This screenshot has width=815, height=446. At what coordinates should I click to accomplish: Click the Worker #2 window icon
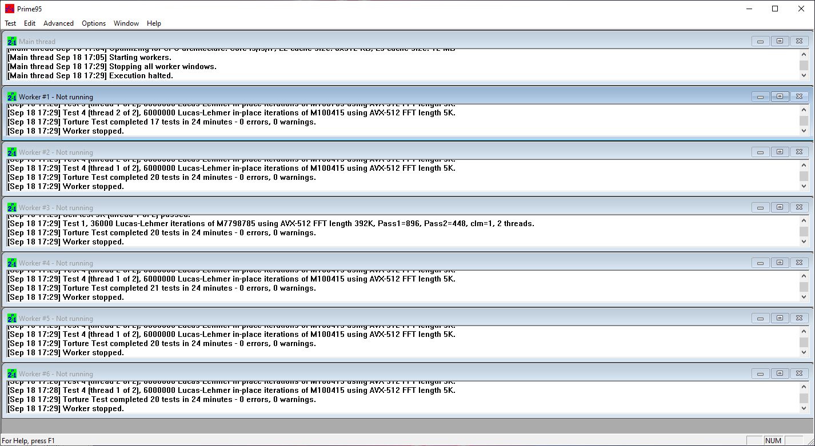click(x=12, y=152)
